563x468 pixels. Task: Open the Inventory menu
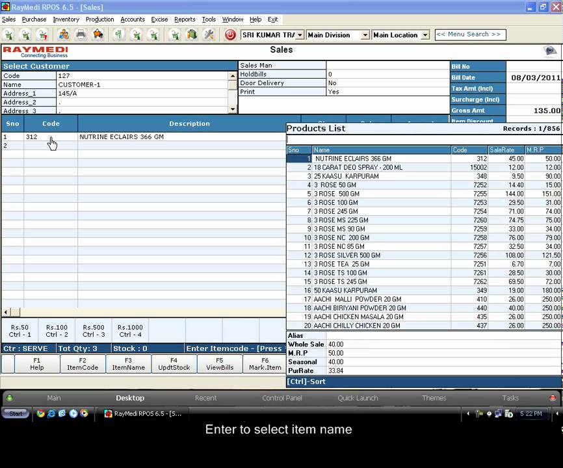66,19
